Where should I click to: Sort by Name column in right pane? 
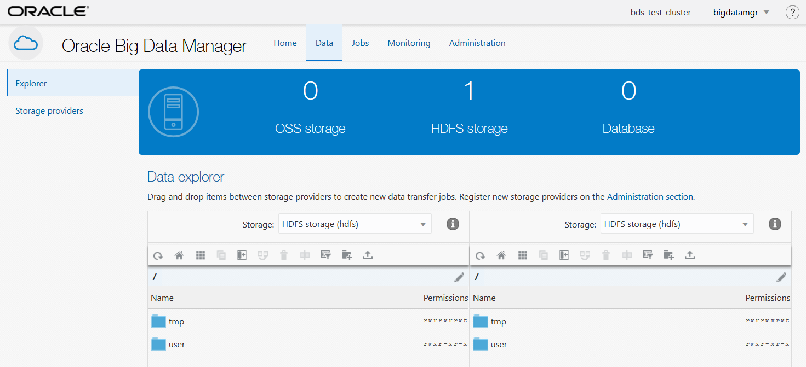point(484,298)
